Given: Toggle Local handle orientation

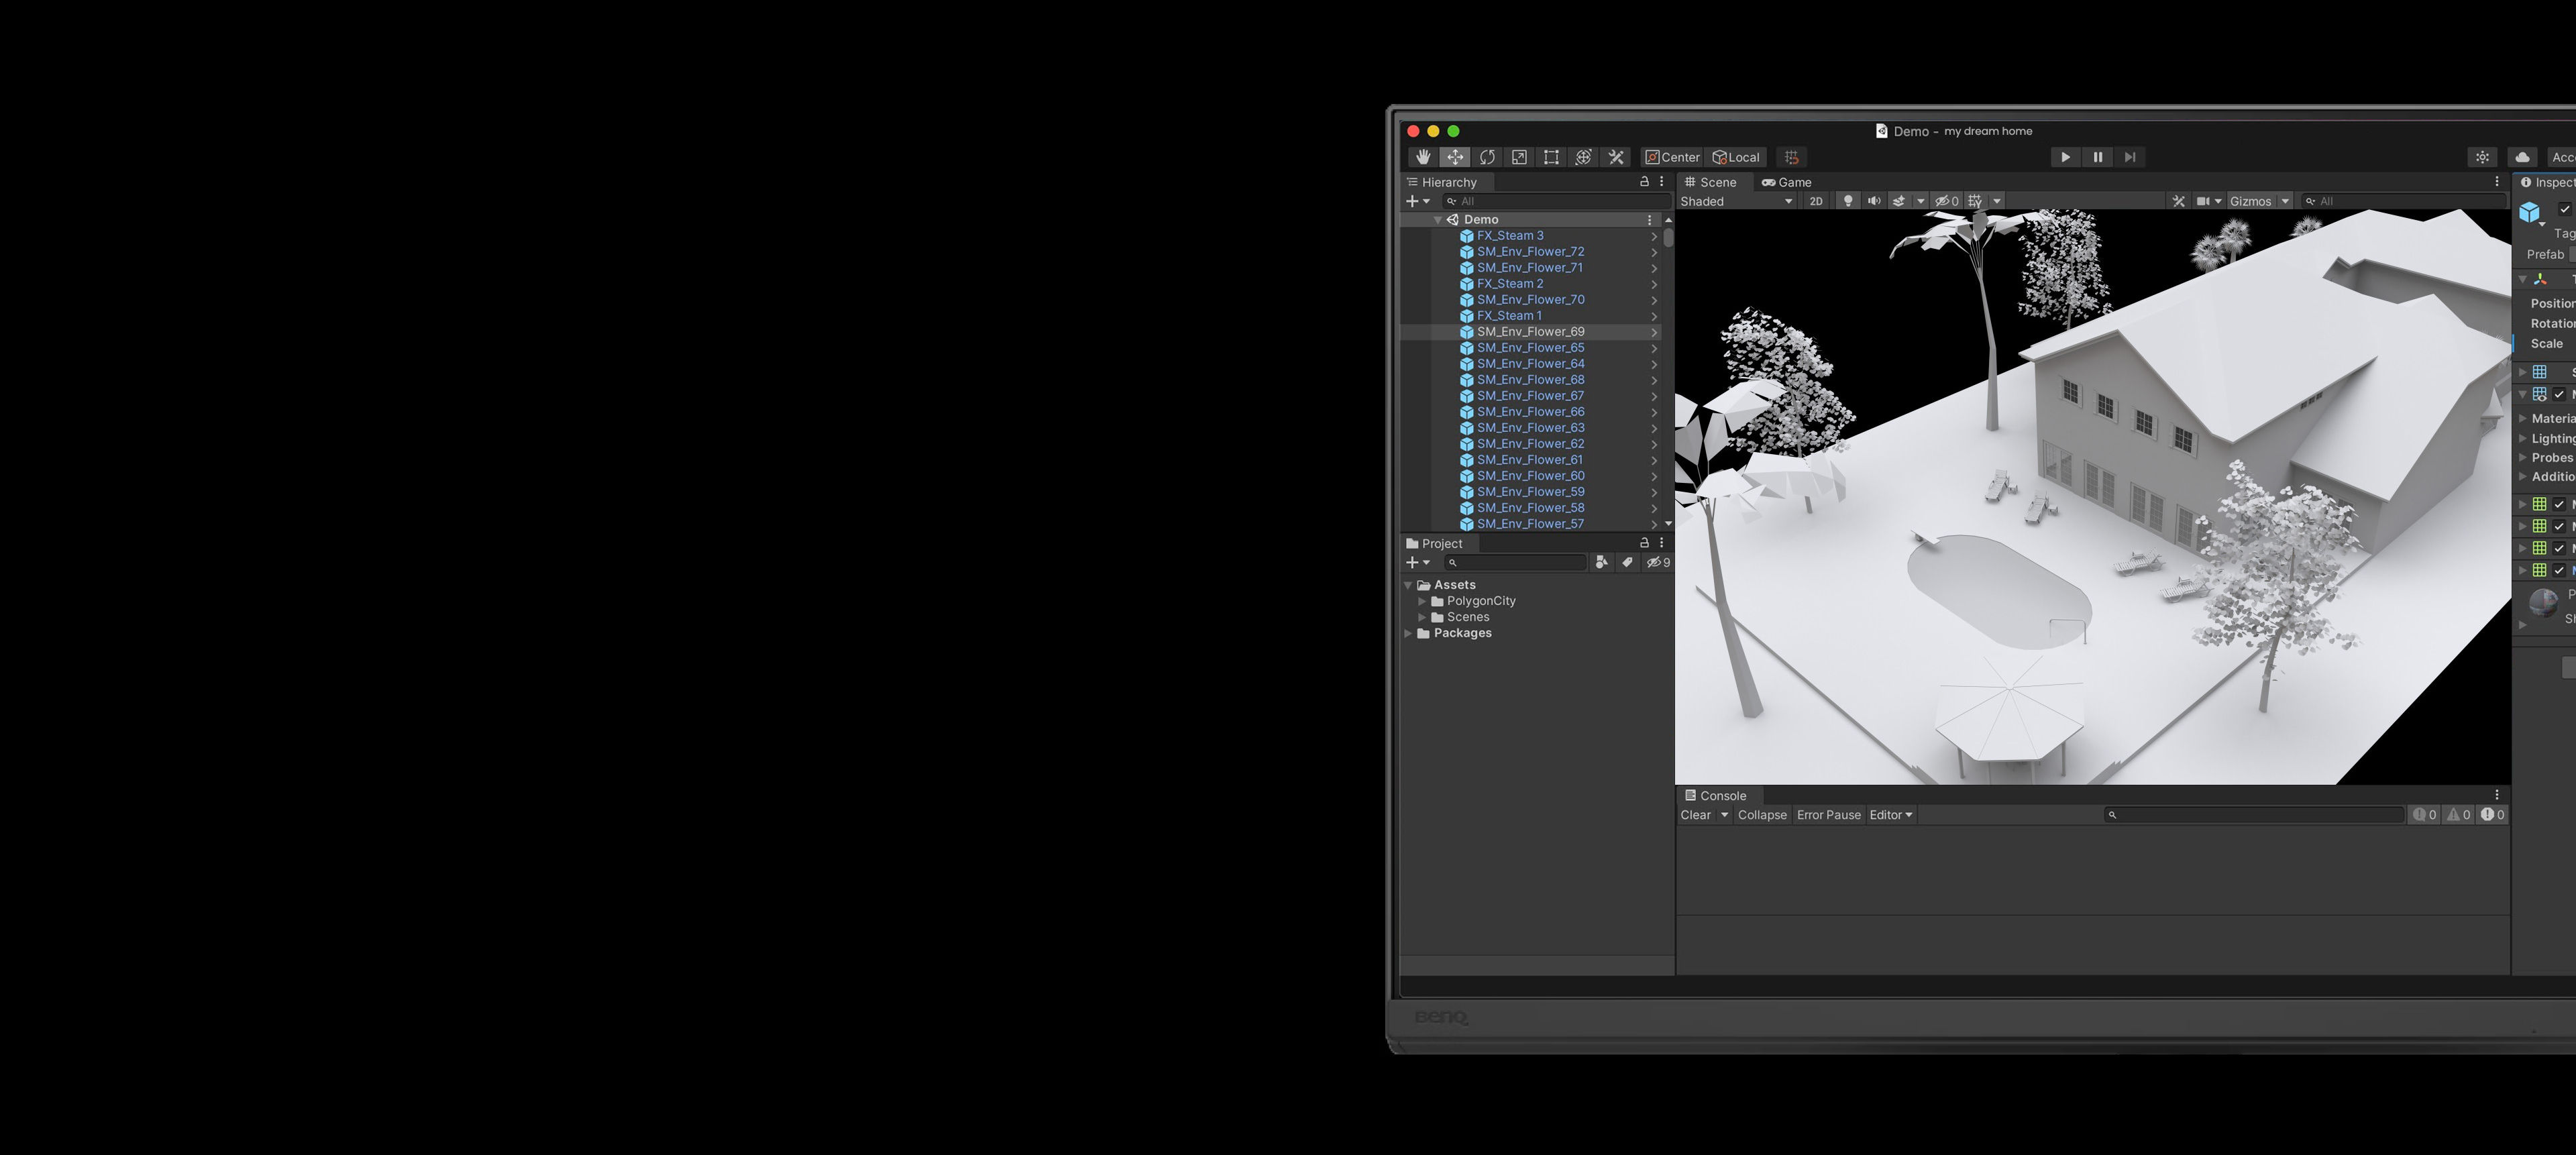Looking at the screenshot, I should pos(1736,157).
